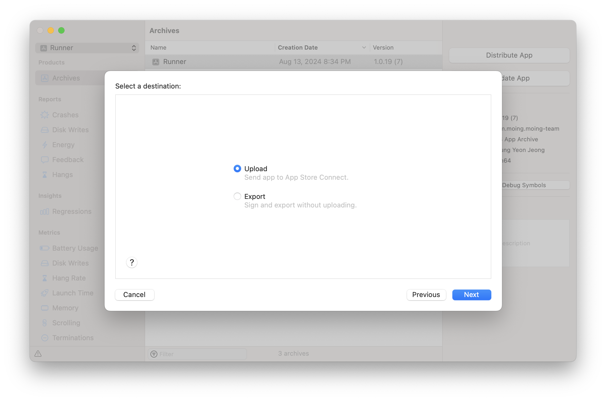Select the Export radio button
The image size is (606, 401).
pos(237,196)
